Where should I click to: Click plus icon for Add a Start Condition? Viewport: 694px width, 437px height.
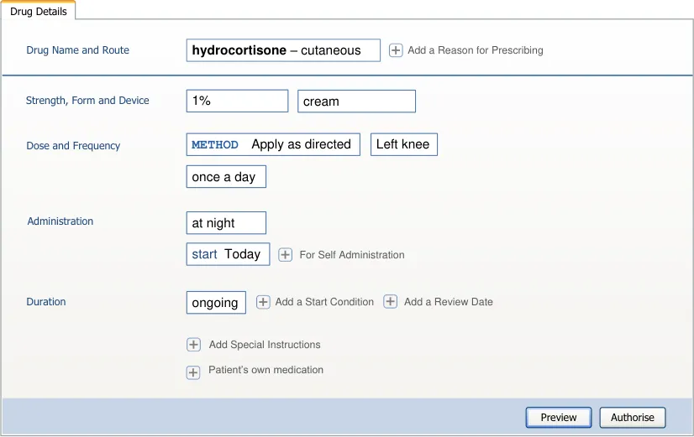click(263, 302)
